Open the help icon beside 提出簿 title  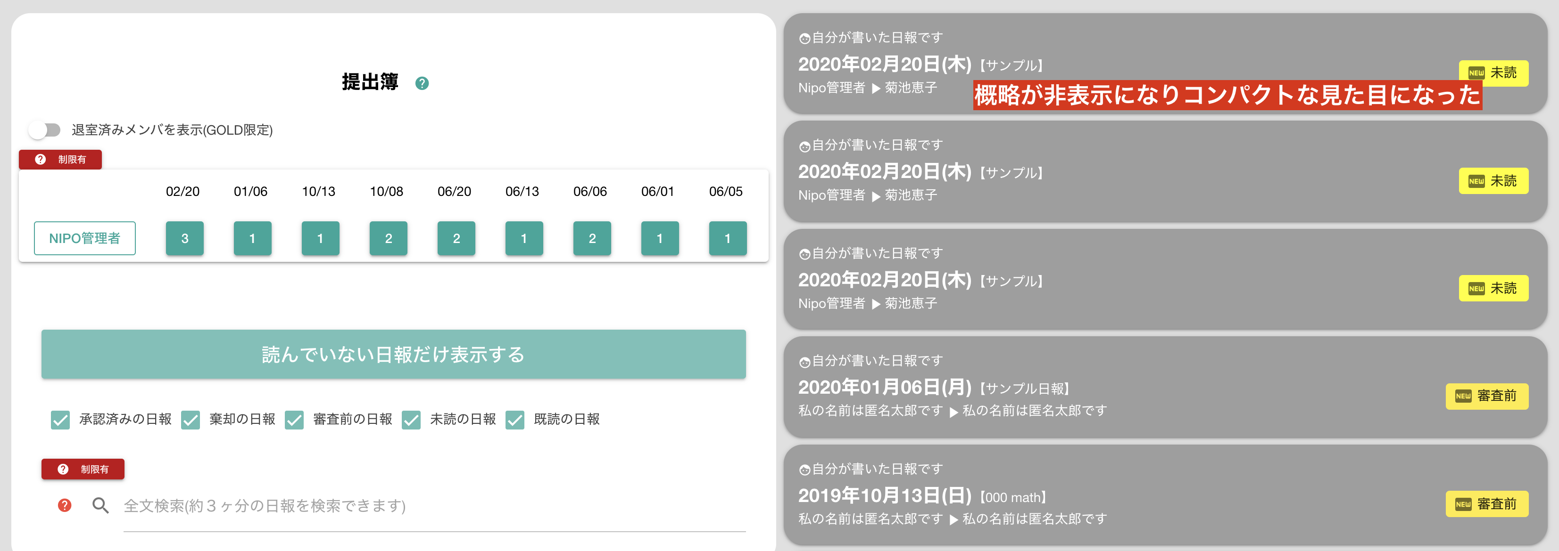(422, 83)
